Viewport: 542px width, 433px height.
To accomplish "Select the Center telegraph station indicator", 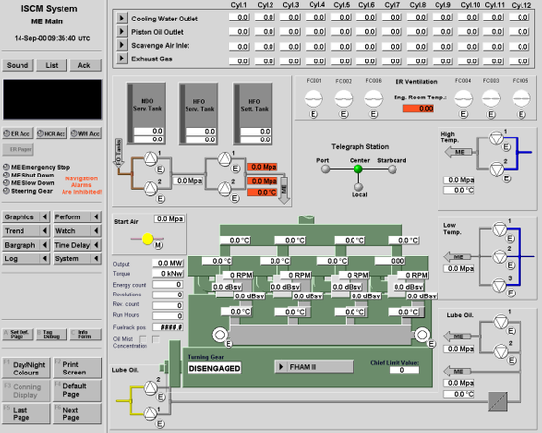I will point(358,169).
